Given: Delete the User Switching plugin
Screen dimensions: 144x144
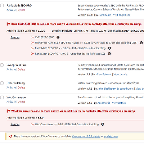Looking at the screenshot, I should (22, 87).
